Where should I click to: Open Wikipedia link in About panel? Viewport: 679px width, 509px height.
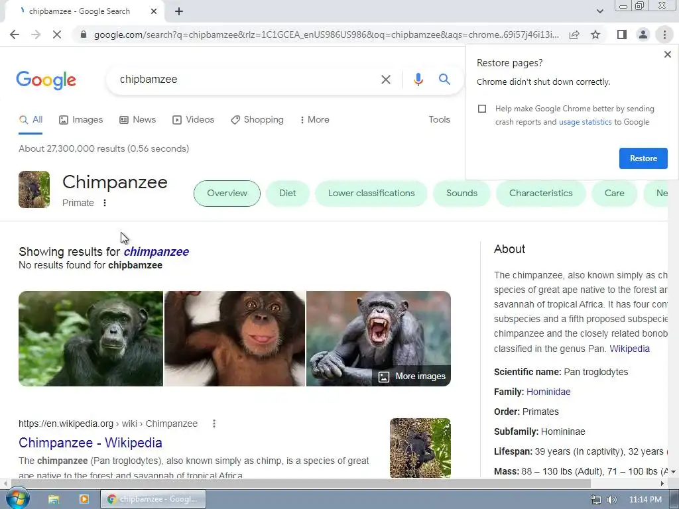point(630,349)
